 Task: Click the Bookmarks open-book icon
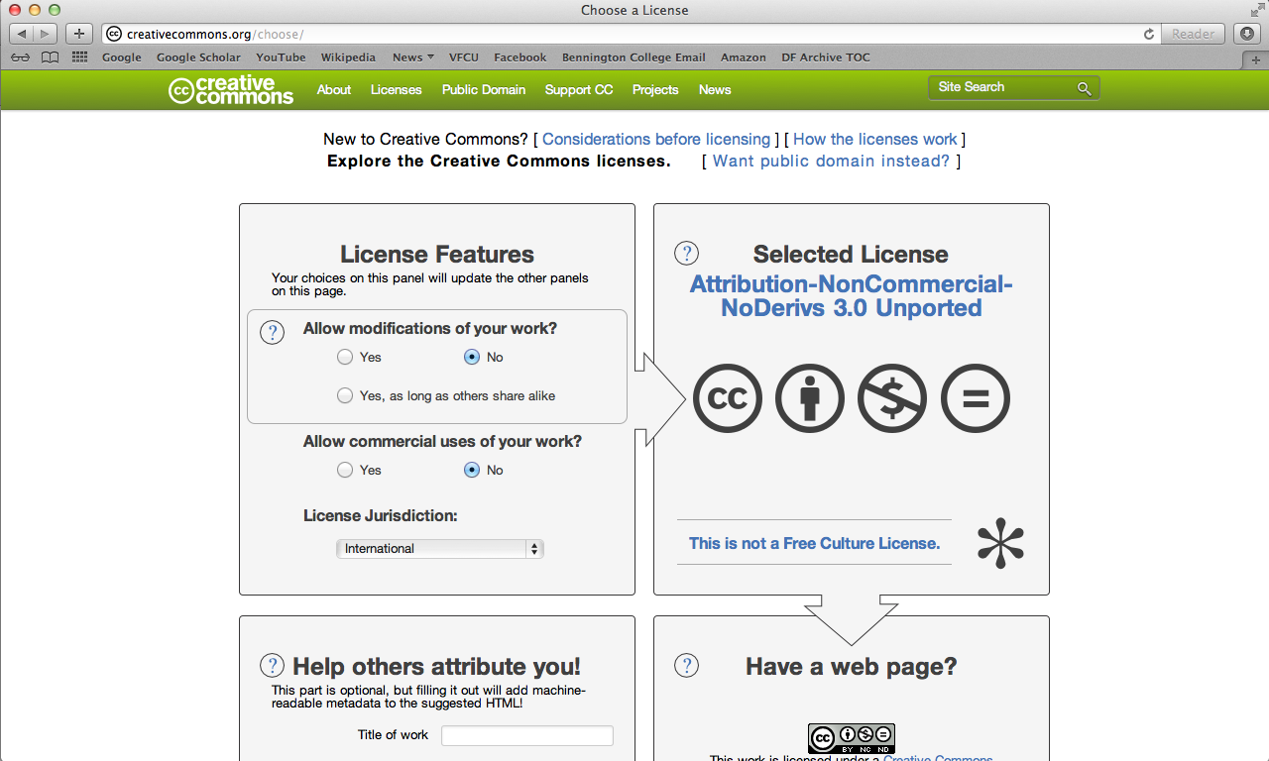click(50, 57)
